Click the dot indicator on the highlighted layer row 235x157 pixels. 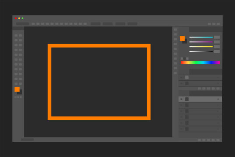[x=218, y=99]
